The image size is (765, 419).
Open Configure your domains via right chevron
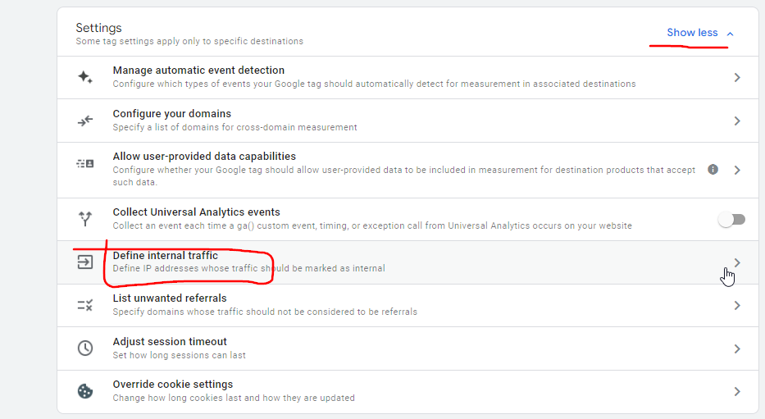pos(737,121)
